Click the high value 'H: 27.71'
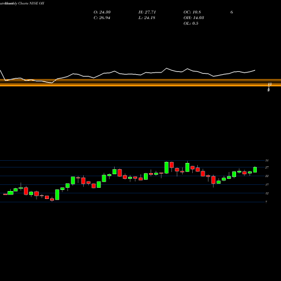Viewport: 281px width, 281px height. (147, 12)
